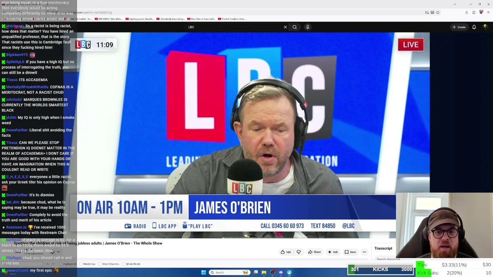Click chat username MentallyIllFreakWithAIDs

point(27,87)
